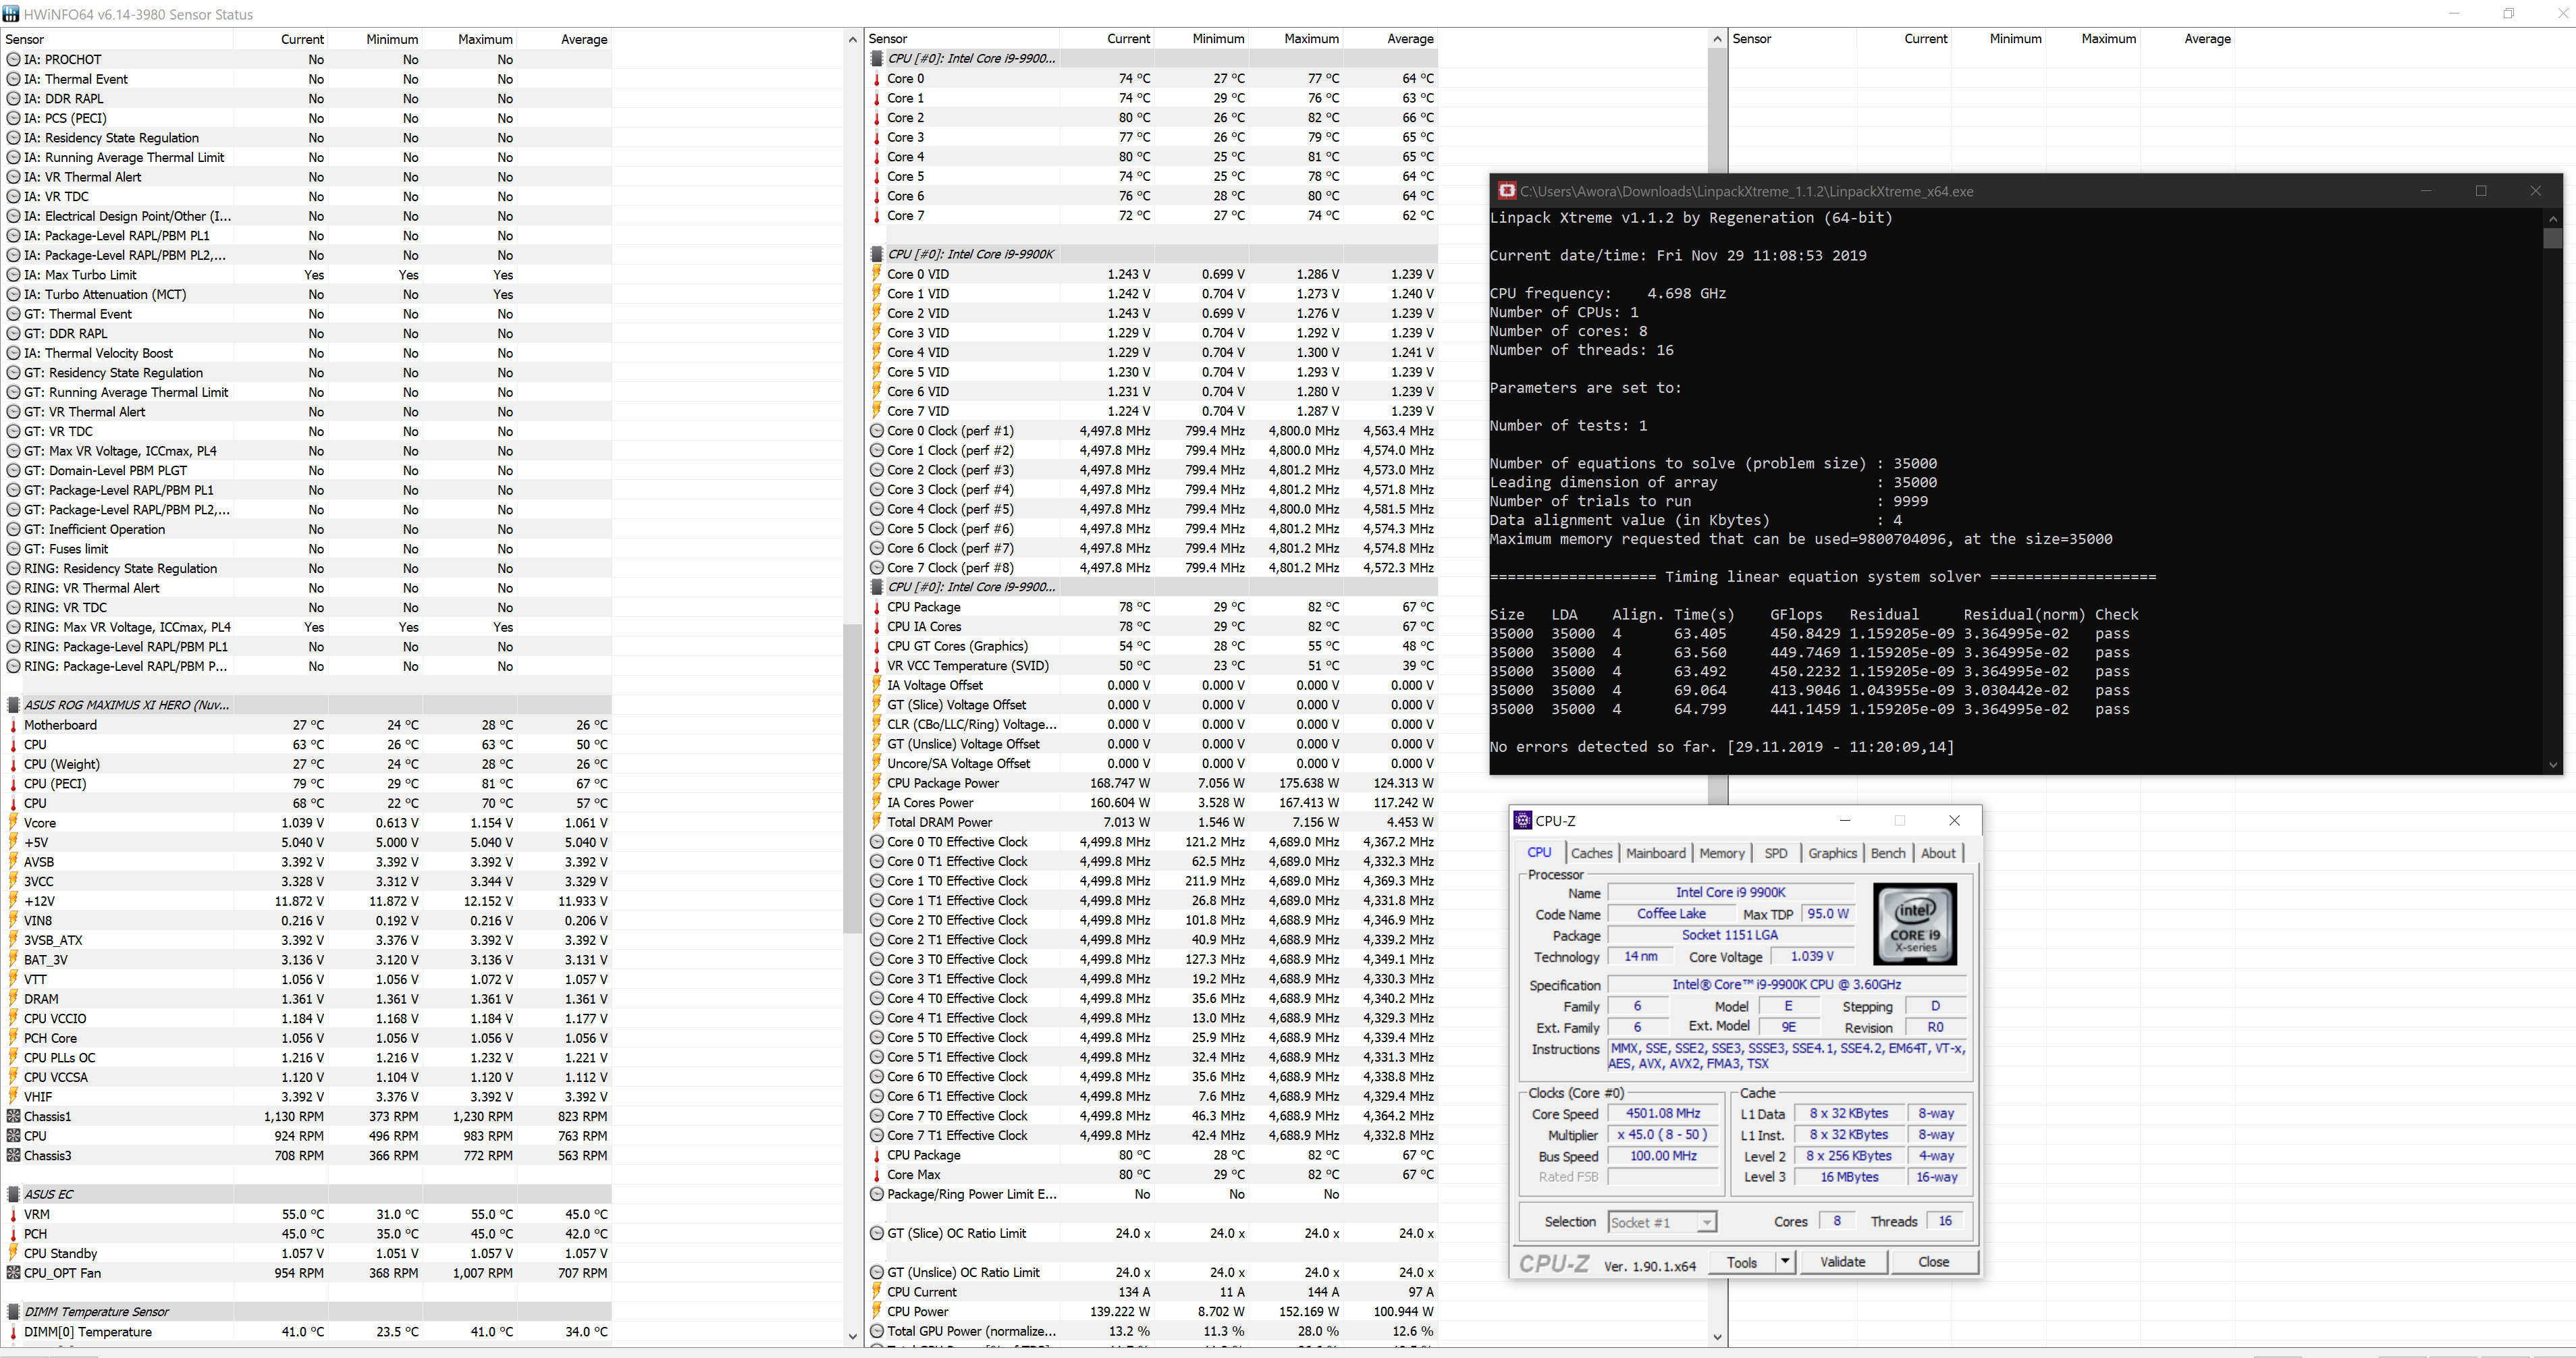Click the Close button in CPU-Z
The width and height of the screenshot is (2576, 1358).
1932,1262
